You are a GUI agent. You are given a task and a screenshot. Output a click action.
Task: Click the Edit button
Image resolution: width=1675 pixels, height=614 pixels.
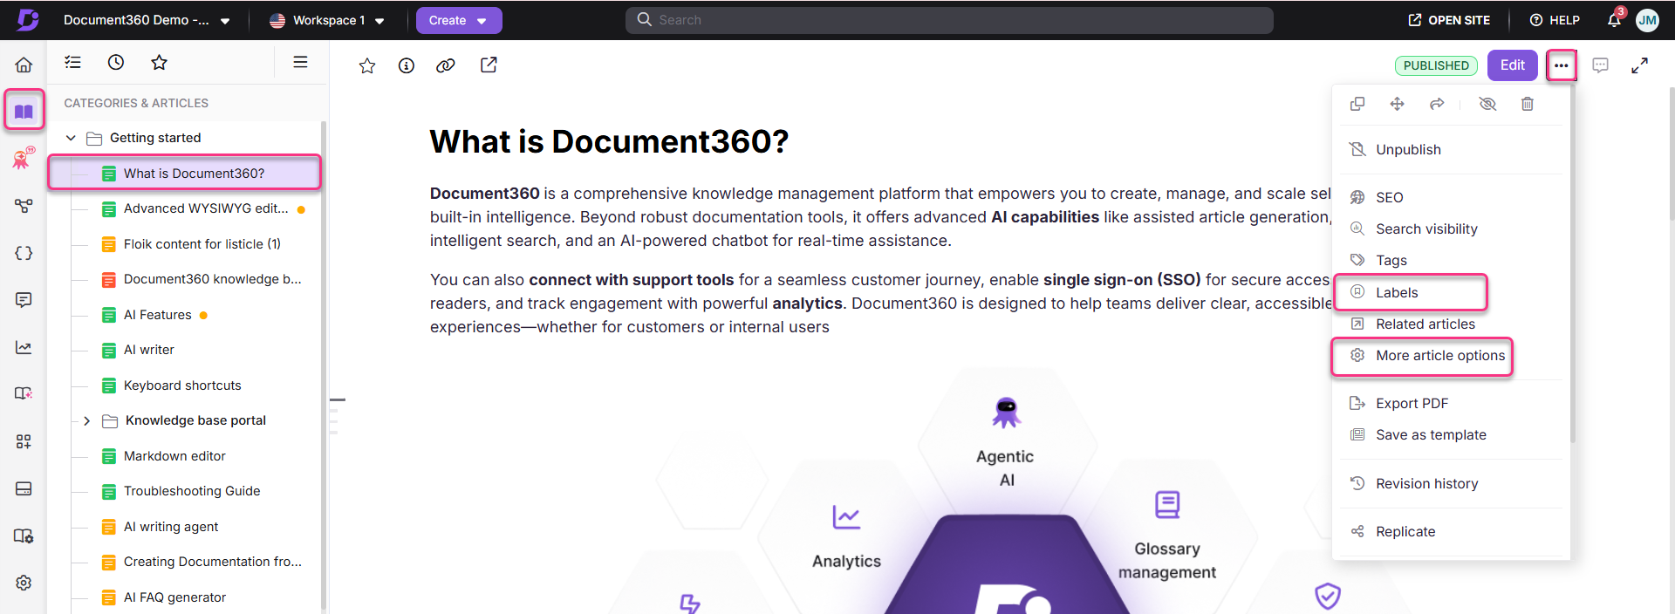tap(1512, 65)
